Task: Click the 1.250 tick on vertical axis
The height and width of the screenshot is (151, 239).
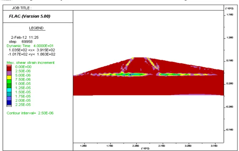Action: (x=230, y=38)
